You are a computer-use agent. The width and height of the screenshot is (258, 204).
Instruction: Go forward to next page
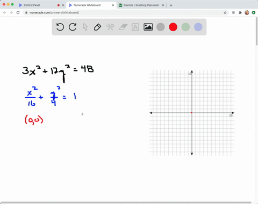coord(11,12)
